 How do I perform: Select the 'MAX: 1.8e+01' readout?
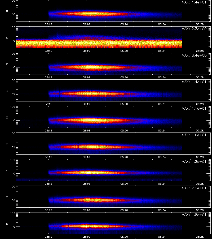[194, 215]
